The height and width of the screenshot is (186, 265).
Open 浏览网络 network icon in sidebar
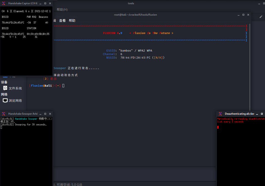(5, 100)
